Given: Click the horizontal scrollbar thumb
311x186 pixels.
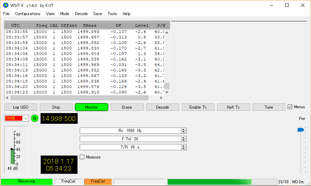Looking at the screenshot, I should [x=79, y=98].
